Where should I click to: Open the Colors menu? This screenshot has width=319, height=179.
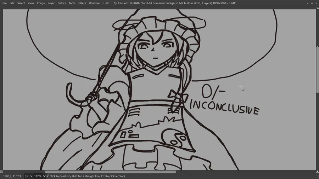[61, 3]
